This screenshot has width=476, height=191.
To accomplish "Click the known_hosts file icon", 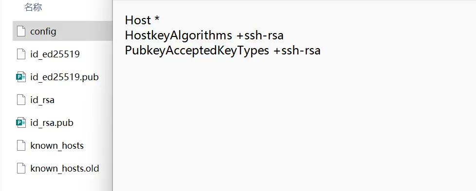I will coord(21,145).
